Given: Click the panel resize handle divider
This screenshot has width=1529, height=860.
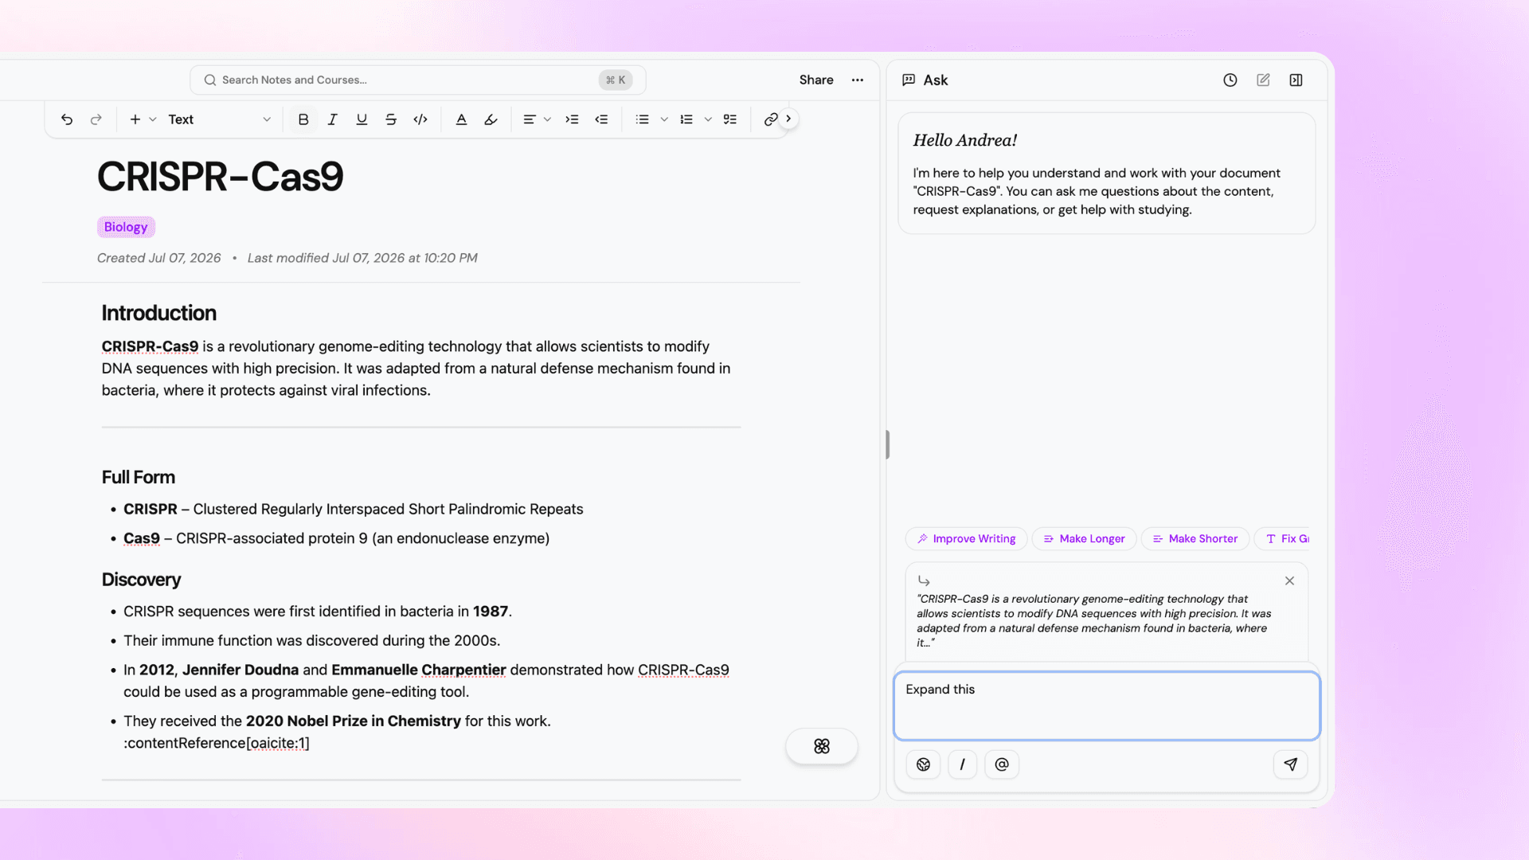Looking at the screenshot, I should [x=887, y=444].
